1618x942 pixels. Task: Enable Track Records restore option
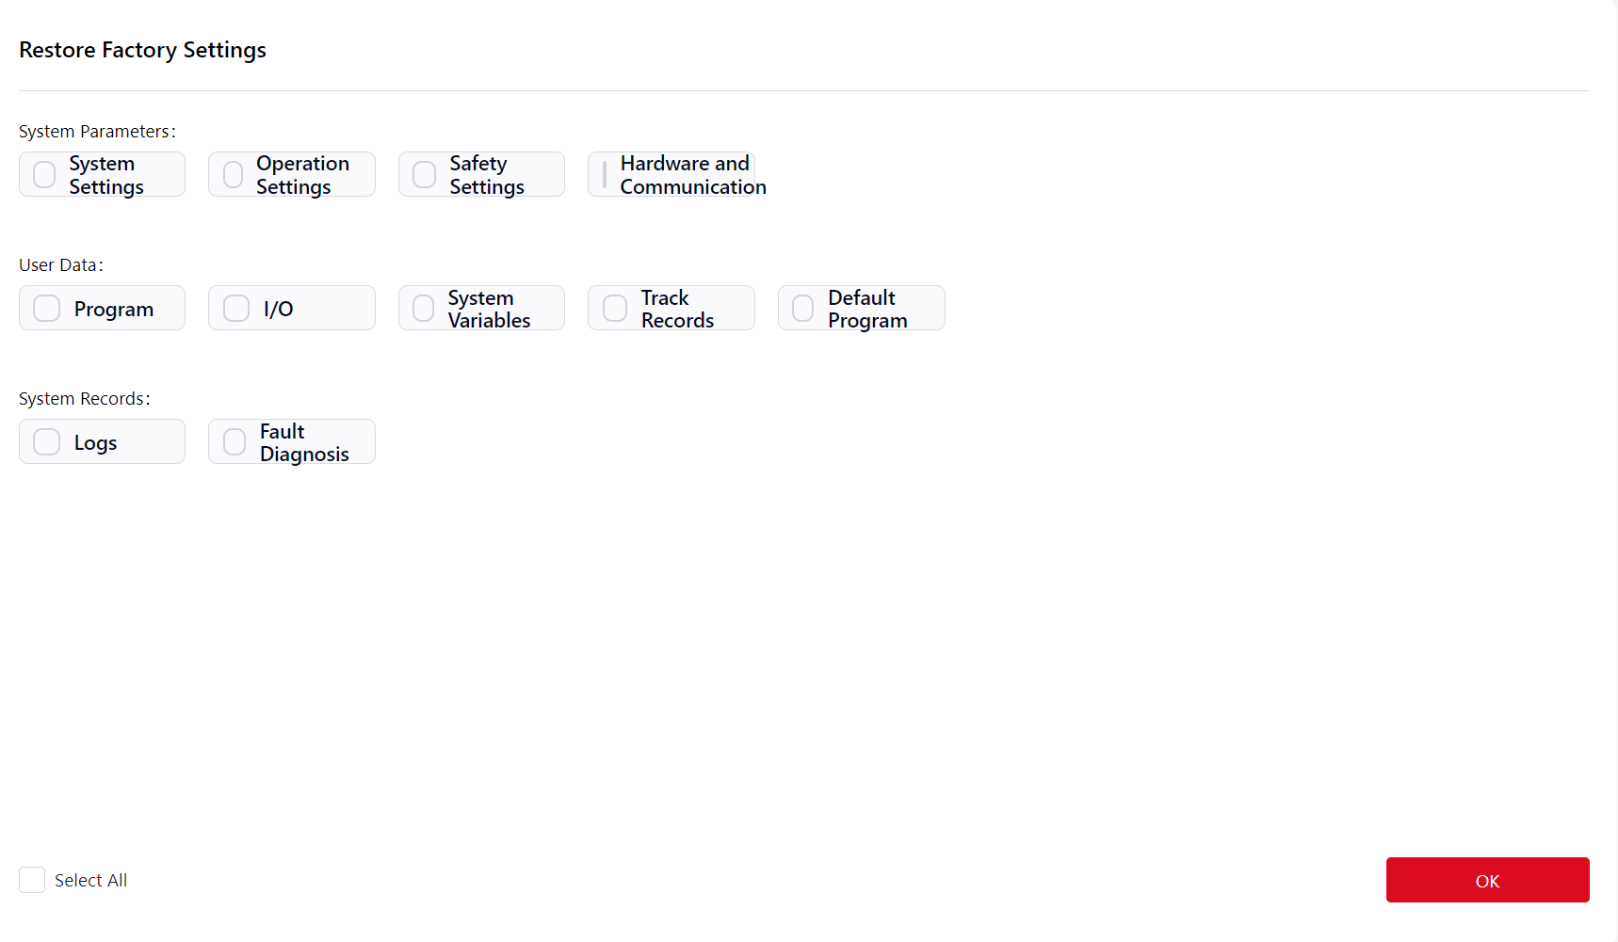(614, 309)
